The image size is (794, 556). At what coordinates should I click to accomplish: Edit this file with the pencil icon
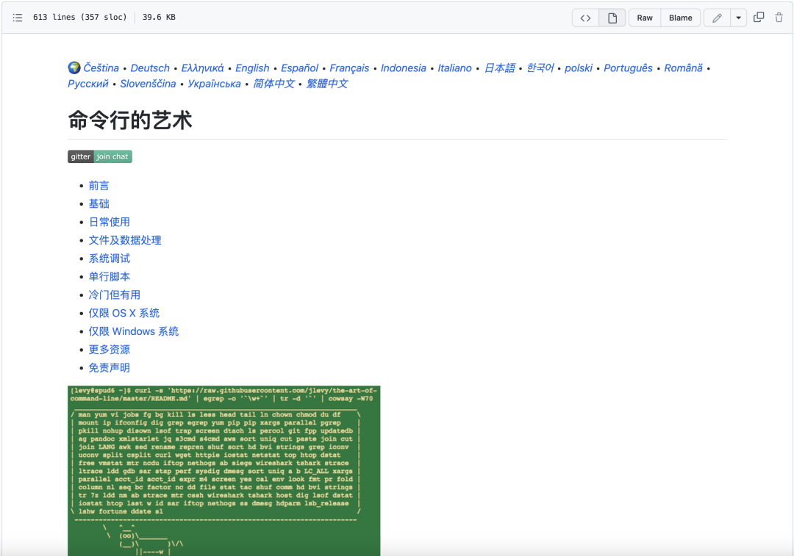click(x=717, y=18)
